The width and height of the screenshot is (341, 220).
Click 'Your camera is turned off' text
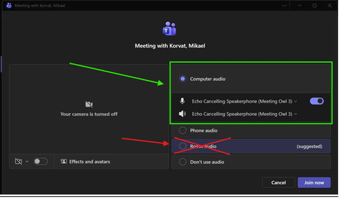pyautogui.click(x=89, y=114)
